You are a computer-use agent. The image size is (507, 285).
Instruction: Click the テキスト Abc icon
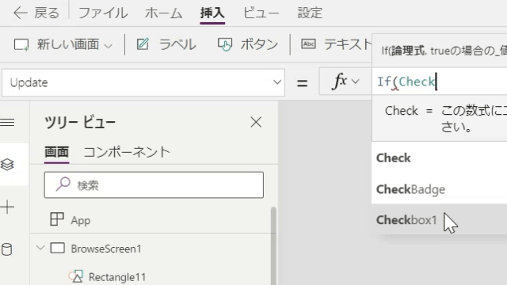click(308, 44)
